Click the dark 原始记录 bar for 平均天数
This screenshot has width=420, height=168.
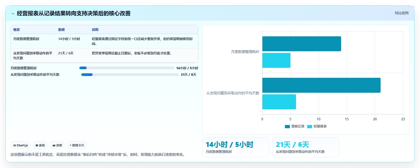321,85
